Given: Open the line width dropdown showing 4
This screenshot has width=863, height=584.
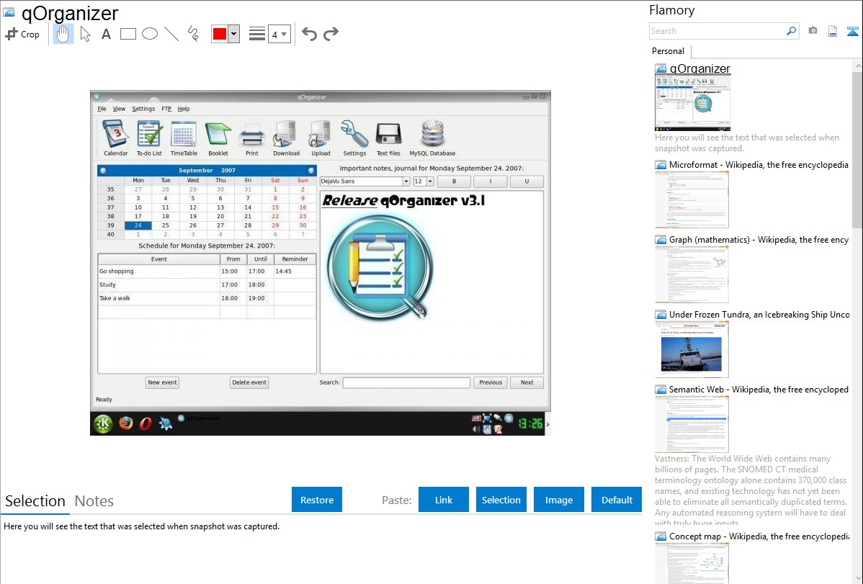Looking at the screenshot, I should 280,34.
